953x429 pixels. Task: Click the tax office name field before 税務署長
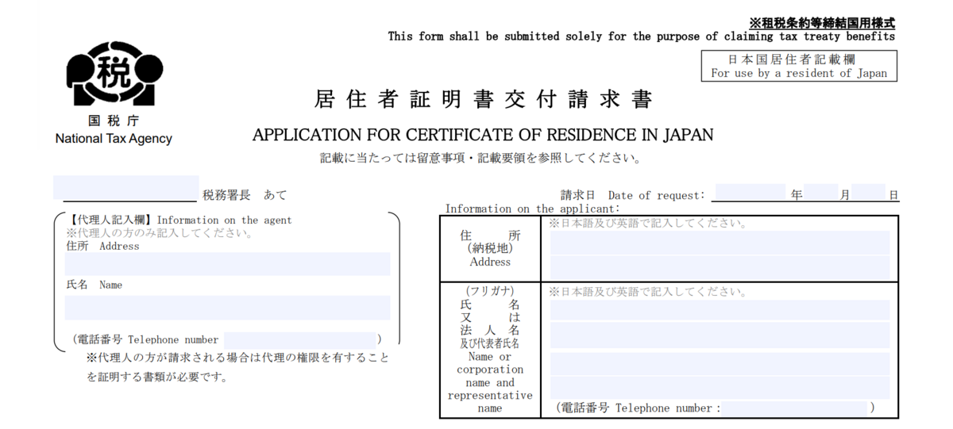[126, 187]
